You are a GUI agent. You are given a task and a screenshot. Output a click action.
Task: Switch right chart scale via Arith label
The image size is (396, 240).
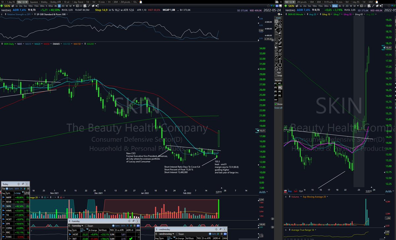tap(389, 191)
